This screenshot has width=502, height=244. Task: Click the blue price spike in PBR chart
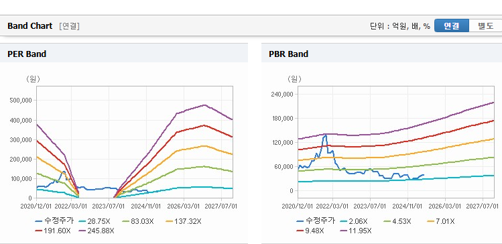pyautogui.click(x=325, y=136)
